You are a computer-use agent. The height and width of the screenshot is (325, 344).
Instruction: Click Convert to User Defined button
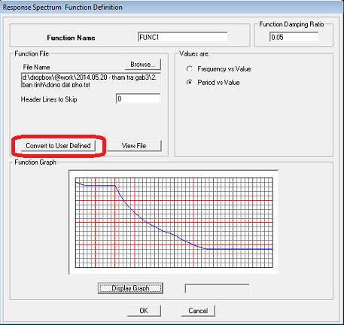58,146
